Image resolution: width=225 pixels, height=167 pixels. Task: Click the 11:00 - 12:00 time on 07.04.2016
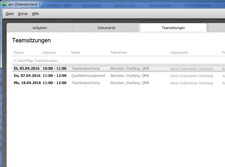[x=55, y=76]
